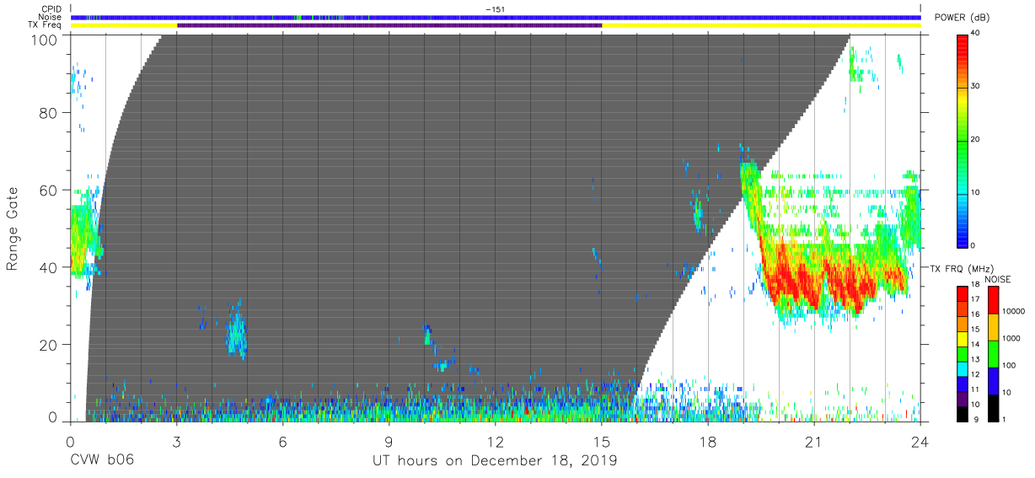1035x478 pixels.
Task: Click x-axis tick label '24'
Action: coord(920,441)
